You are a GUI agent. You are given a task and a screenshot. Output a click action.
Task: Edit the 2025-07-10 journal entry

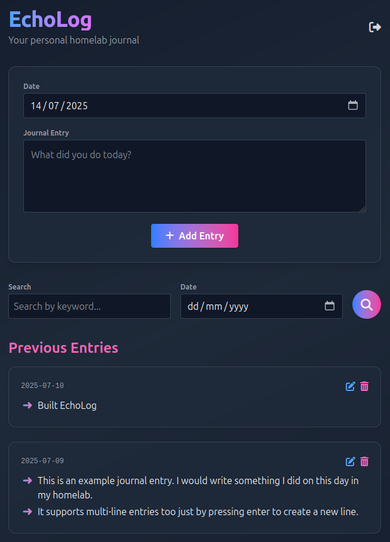(351, 386)
